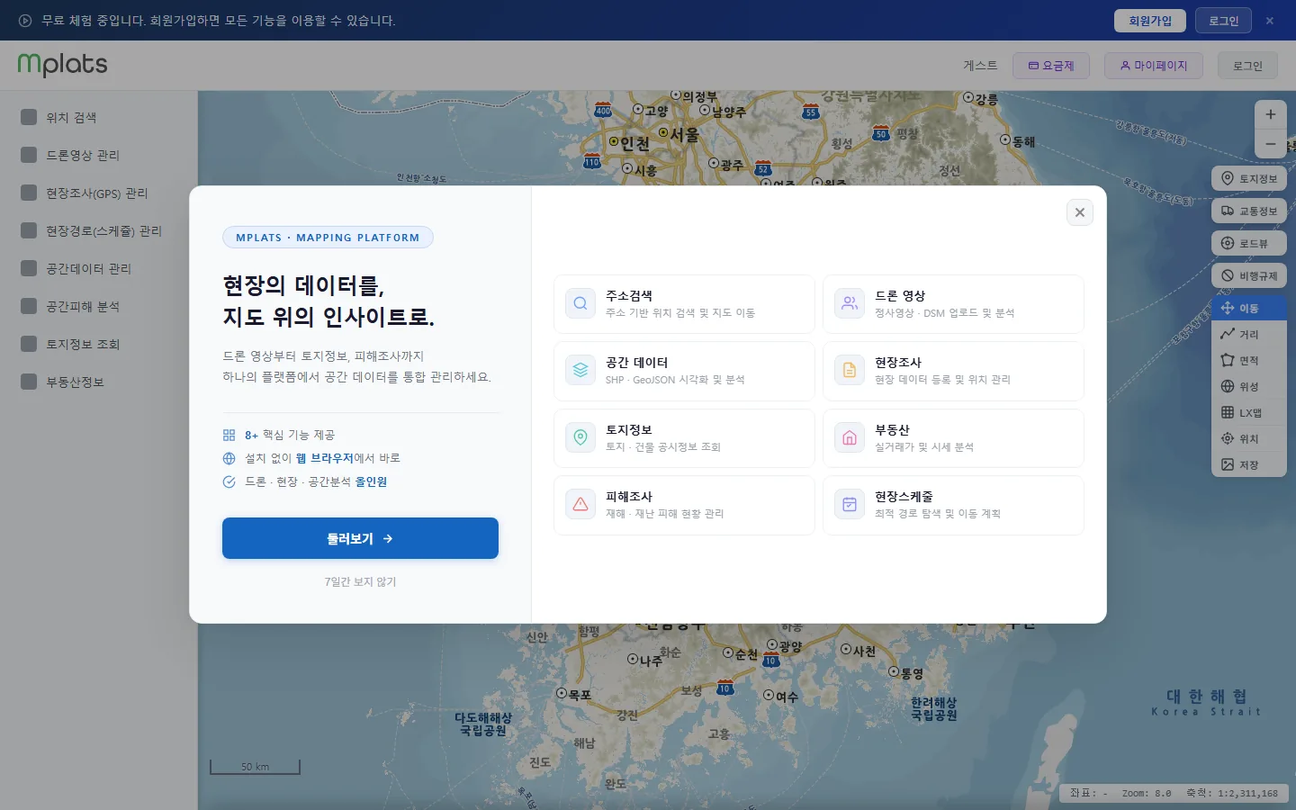Click 로그인 in the header bar
This screenshot has width=1296, height=810.
coord(1247,66)
